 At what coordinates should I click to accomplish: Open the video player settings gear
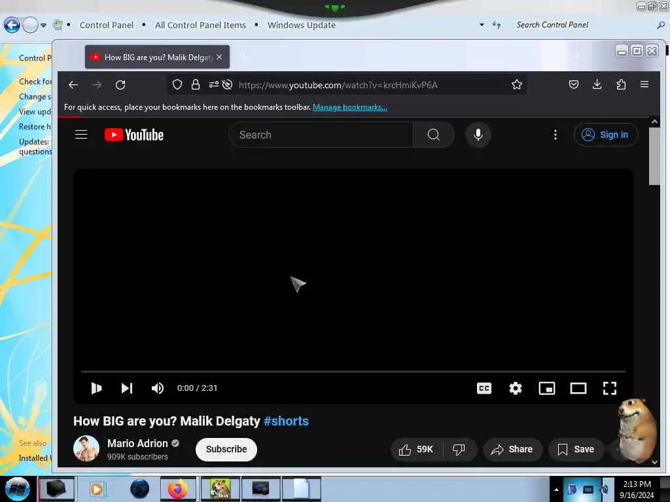(x=516, y=388)
